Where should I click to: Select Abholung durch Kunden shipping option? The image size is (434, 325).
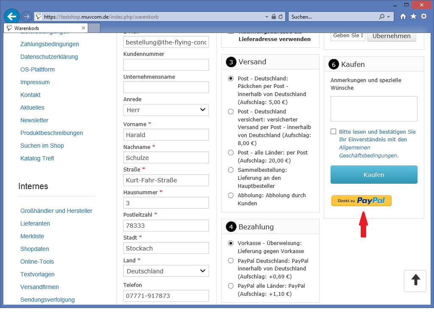231,196
